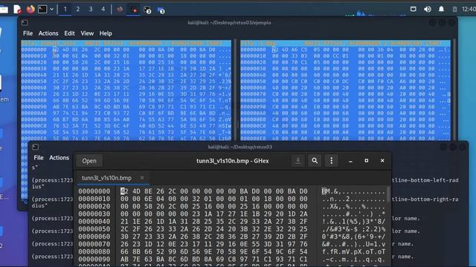Screen dimensions: 476x267
Task: Open View menu in ejemplo terminal
Action: [87, 33]
